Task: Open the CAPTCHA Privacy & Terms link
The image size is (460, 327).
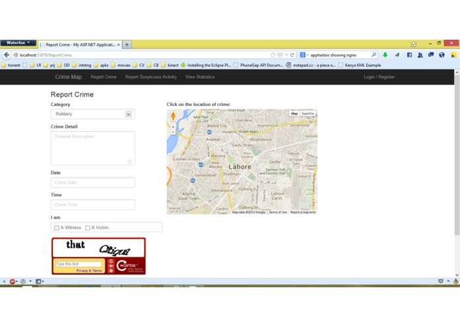Action: [x=89, y=271]
